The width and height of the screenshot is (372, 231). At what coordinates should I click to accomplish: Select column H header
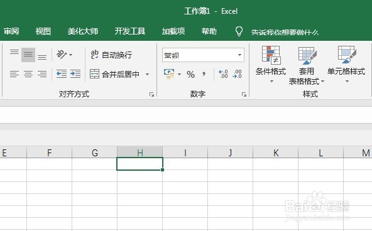(140, 153)
